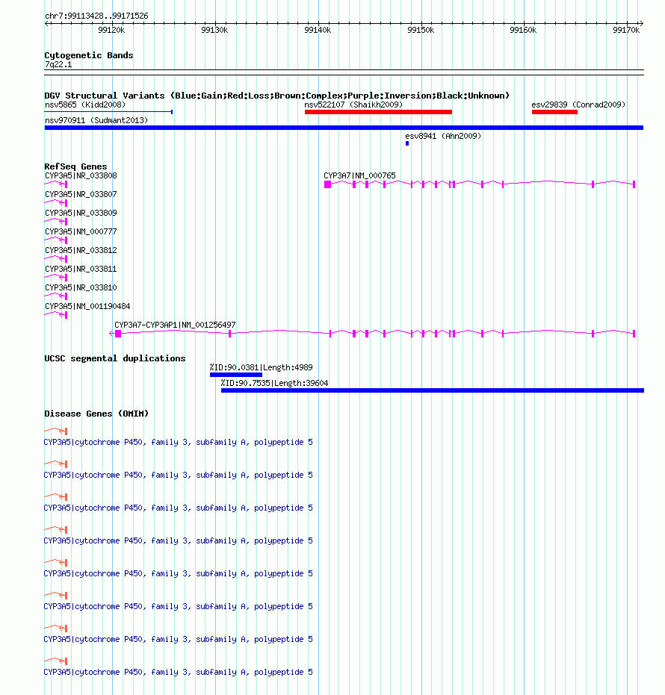665x695 pixels.
Task: Click the large exon box of CYP3A7-CYP3AP1 transcript
Action: click(x=118, y=334)
